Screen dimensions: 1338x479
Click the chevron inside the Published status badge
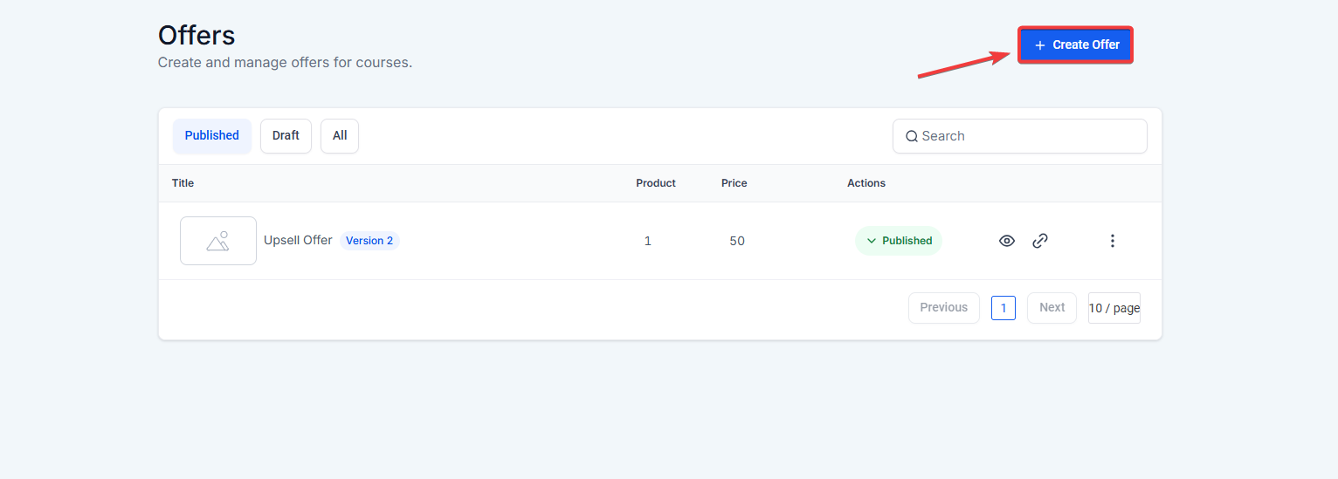[x=871, y=241]
